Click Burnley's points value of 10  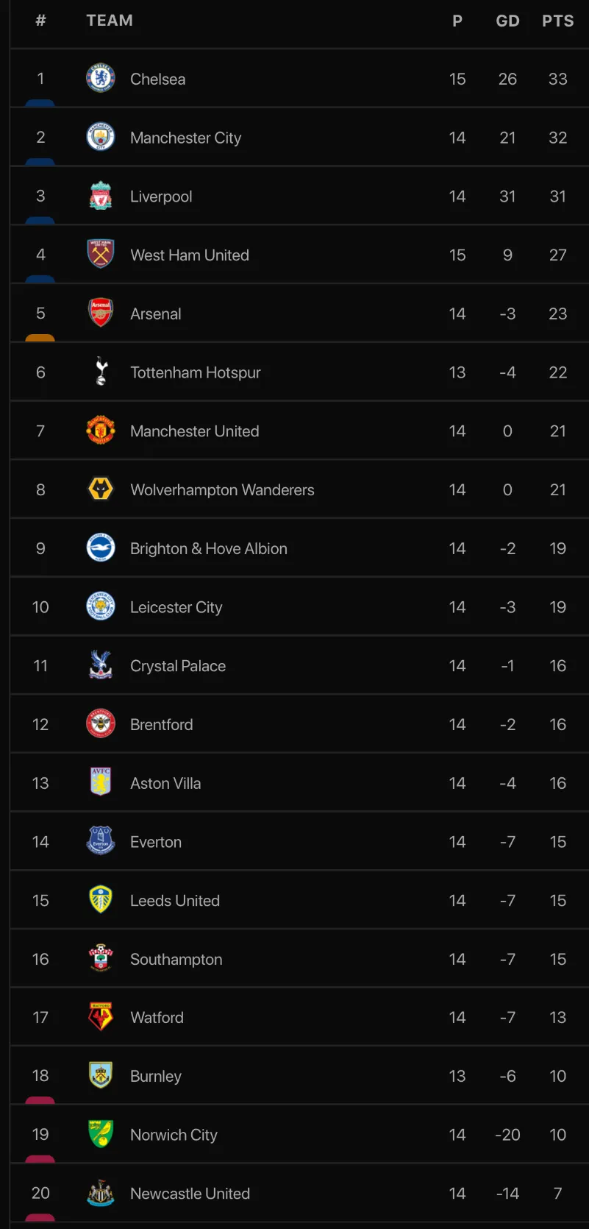point(557,1076)
